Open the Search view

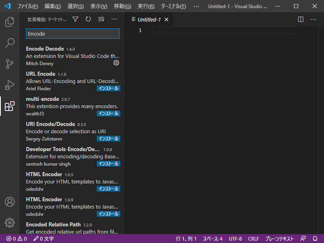[x=9, y=43]
